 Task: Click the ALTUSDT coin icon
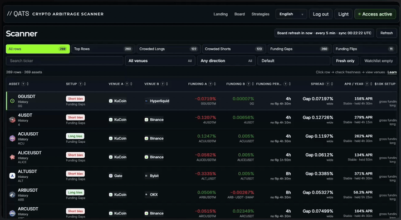(12, 176)
